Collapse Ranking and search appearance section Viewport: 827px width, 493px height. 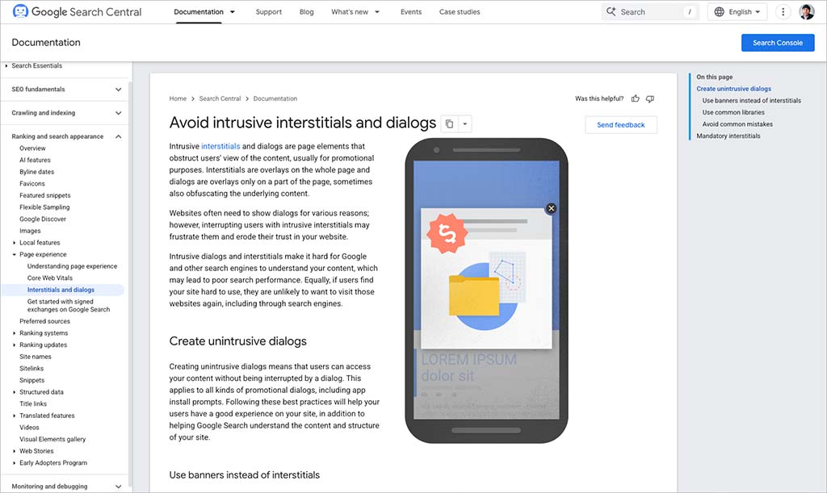(x=118, y=136)
